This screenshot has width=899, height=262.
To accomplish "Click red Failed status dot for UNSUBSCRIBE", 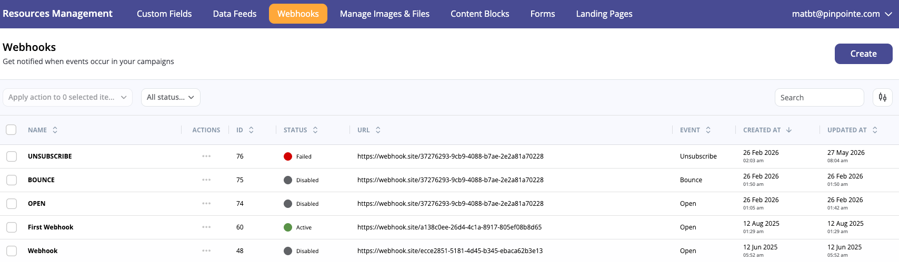I will (x=288, y=156).
